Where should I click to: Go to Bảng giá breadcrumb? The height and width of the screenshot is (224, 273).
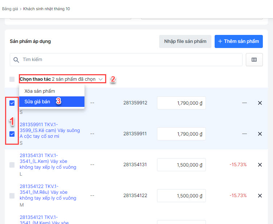10,9
